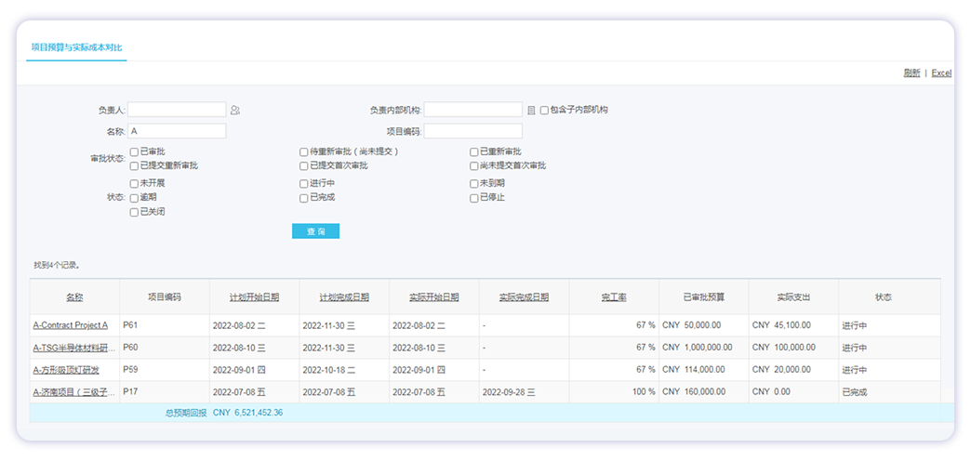Click the CNY 1,000,000.00 budget cell

tap(704, 348)
